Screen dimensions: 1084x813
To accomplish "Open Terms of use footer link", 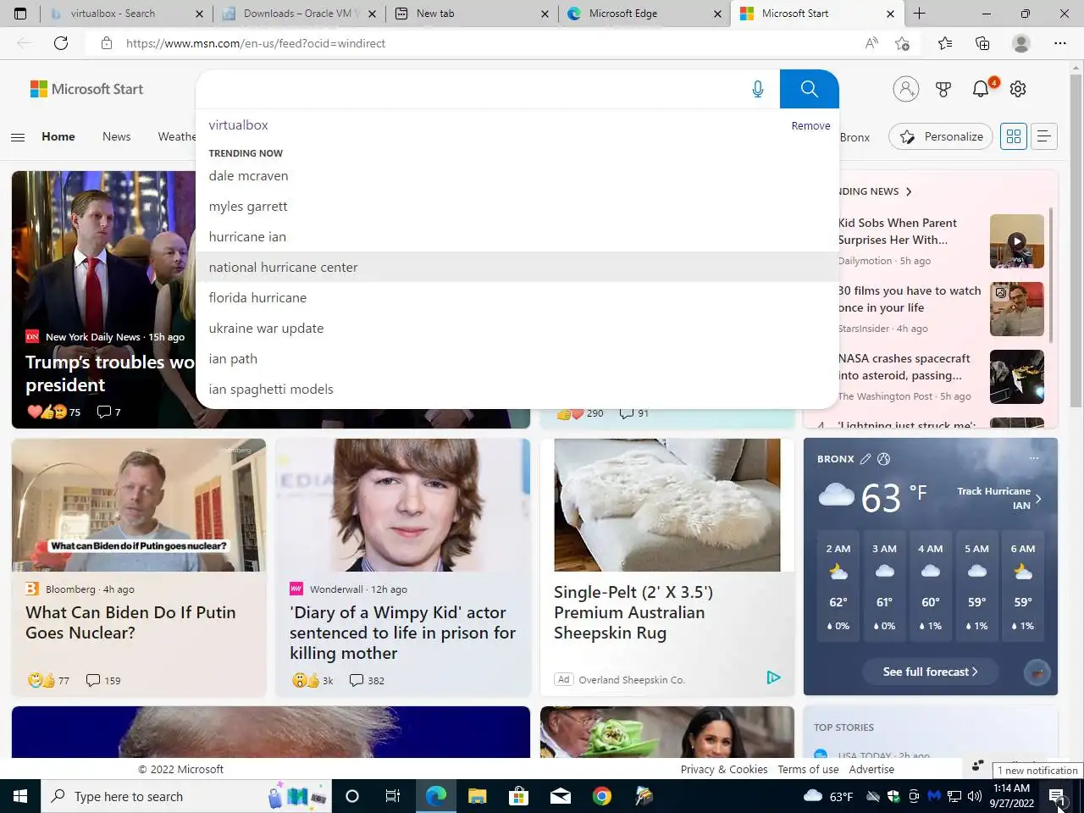I will point(808,769).
